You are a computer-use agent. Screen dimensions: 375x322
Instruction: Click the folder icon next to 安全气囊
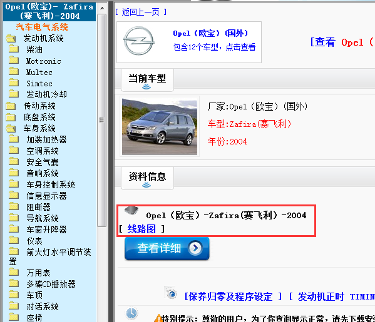[x=14, y=161]
